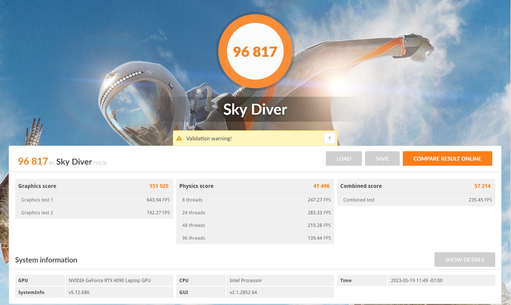Open the question mark help button
Screen dimensions: 511x305
(x=329, y=138)
